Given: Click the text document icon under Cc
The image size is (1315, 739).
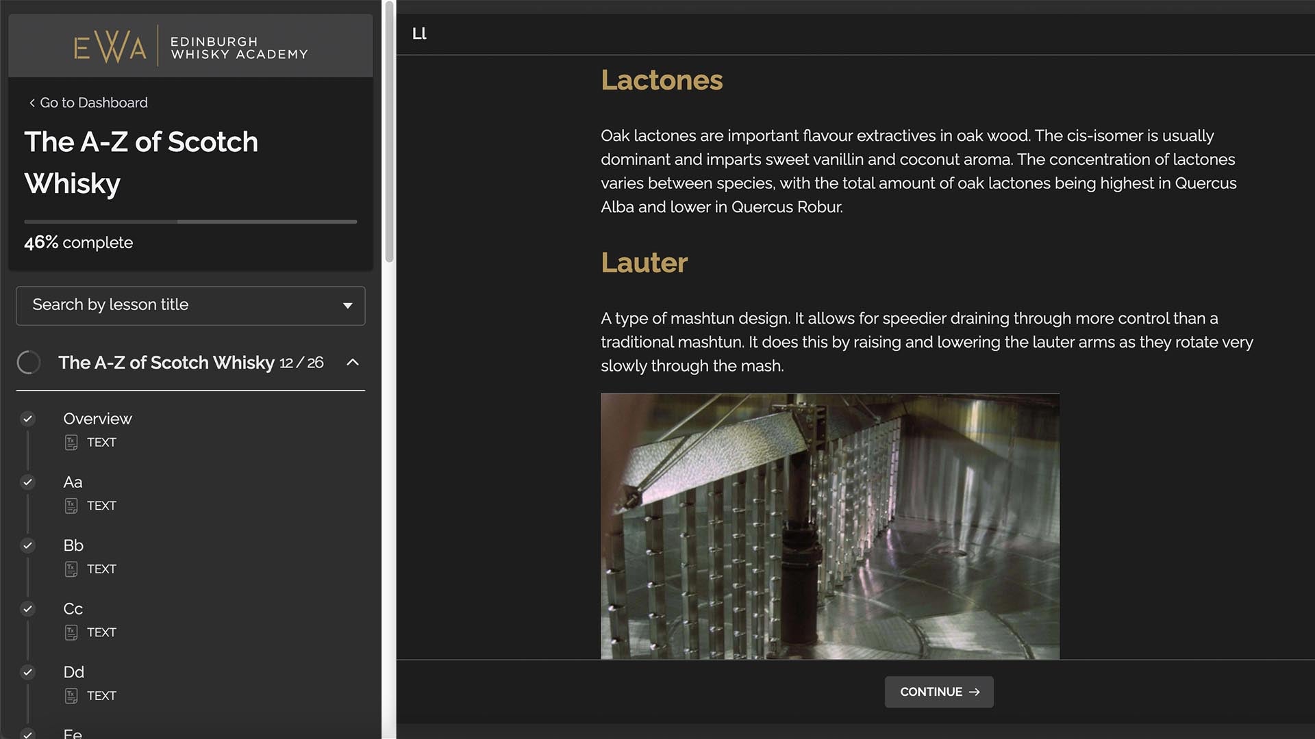Looking at the screenshot, I should pyautogui.click(x=71, y=632).
